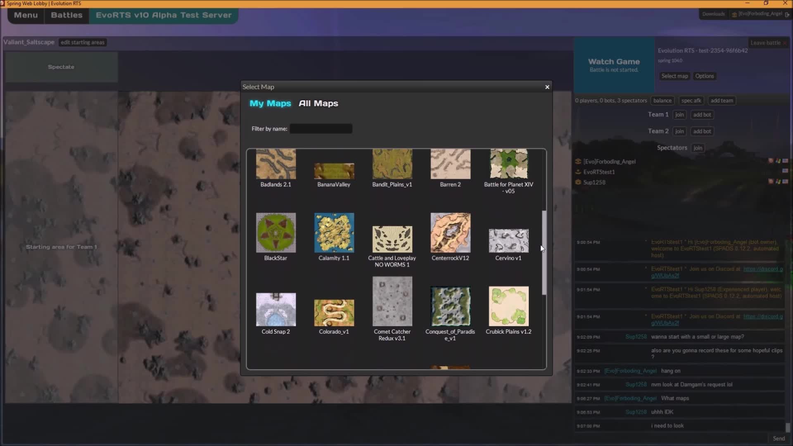793x446 pixels.
Task: Close the Select Map dialog
Action: pyautogui.click(x=547, y=87)
